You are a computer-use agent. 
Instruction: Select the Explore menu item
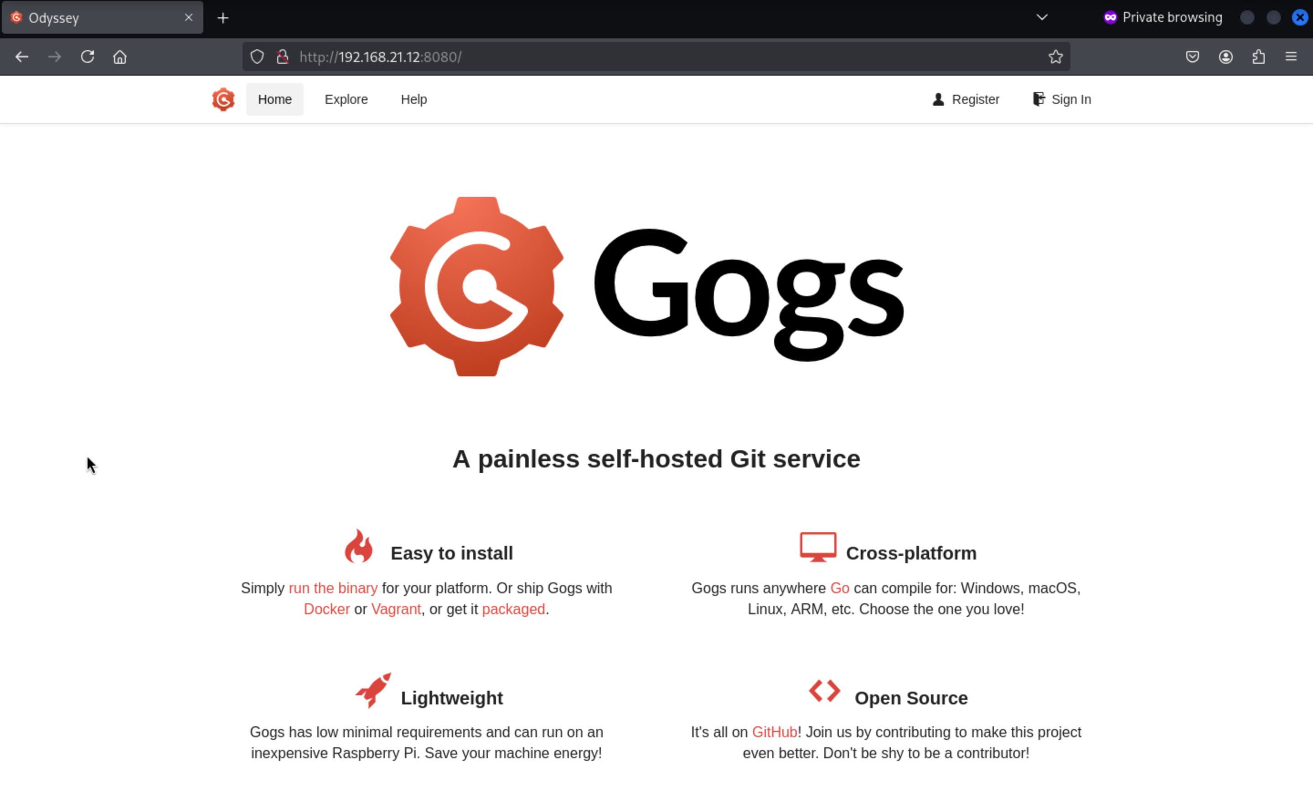point(346,100)
